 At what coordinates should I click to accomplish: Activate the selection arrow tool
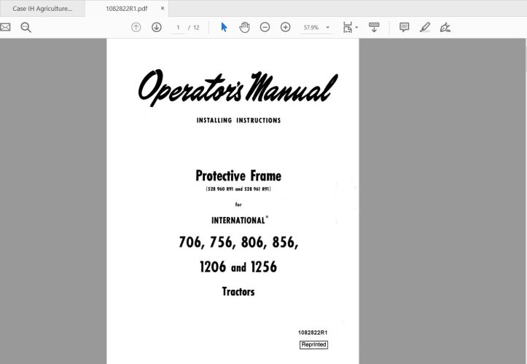coord(224,27)
